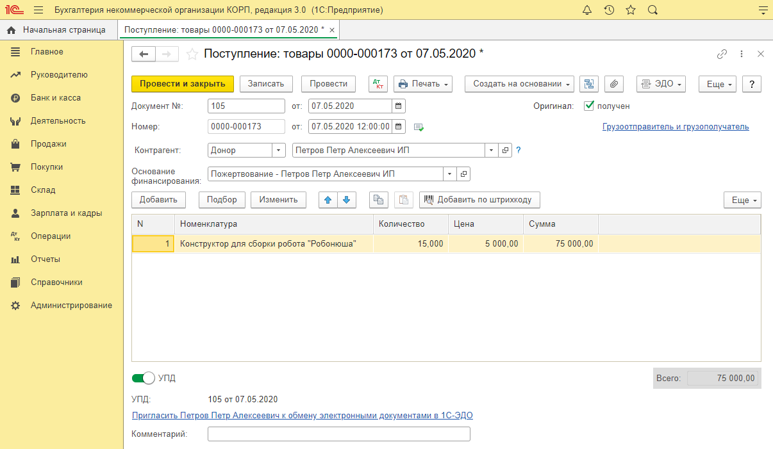Open the Склад section

point(43,190)
